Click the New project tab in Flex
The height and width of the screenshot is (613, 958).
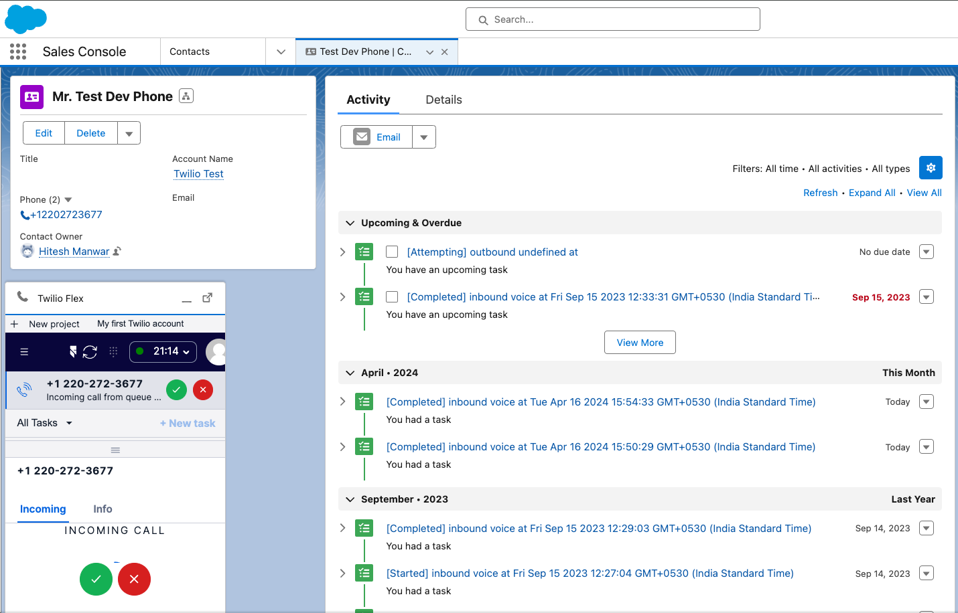54,324
